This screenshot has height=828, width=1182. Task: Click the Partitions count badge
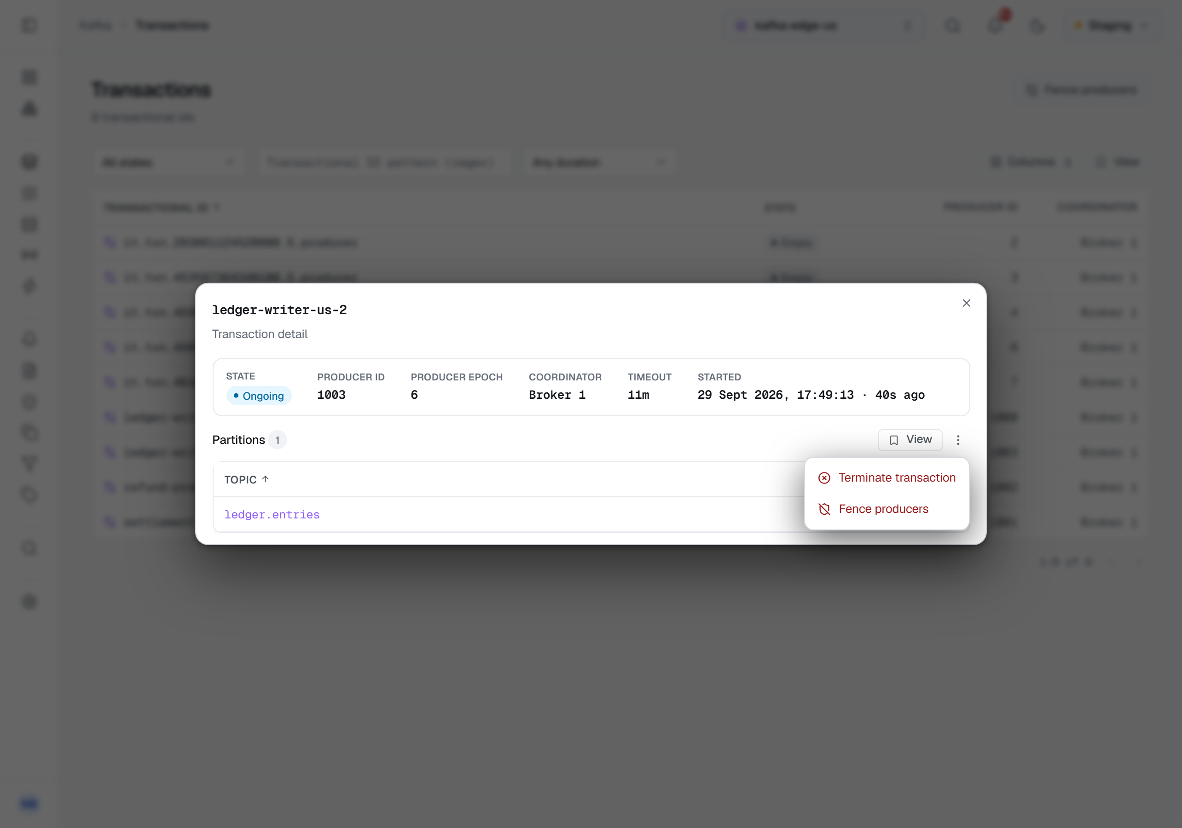point(278,440)
